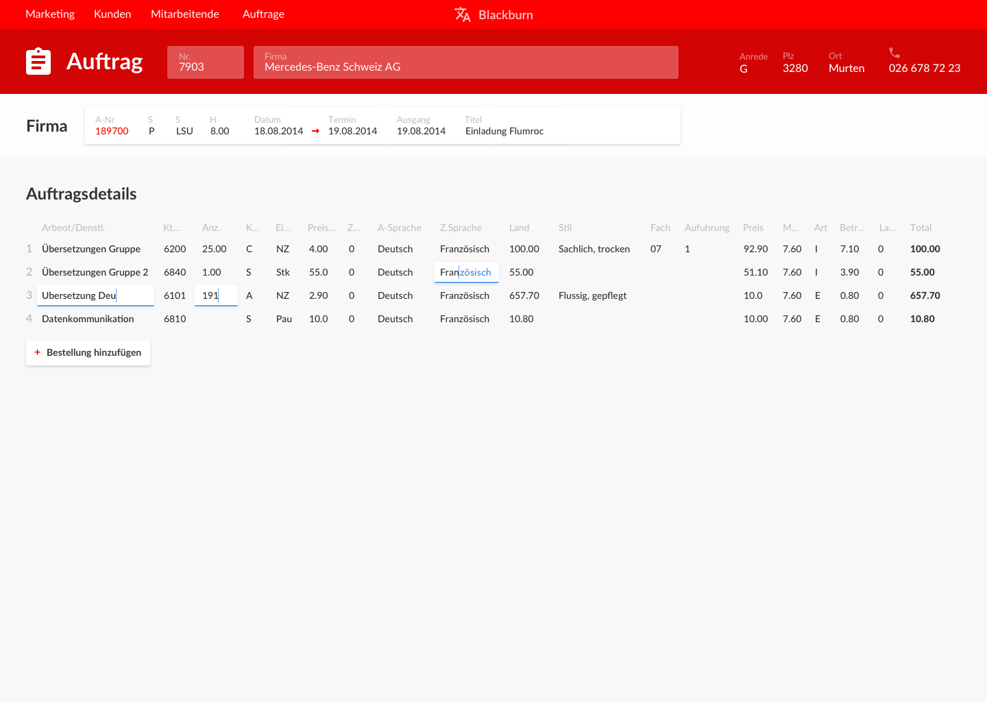
Task: Click the Arbeot/Denstl. column header
Action: coord(73,228)
